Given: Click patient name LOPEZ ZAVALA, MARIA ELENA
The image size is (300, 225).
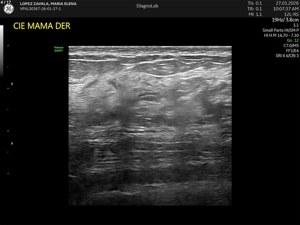Looking at the screenshot, I should [x=48, y=4].
